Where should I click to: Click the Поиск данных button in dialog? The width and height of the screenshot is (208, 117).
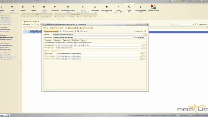[x=68, y=31]
